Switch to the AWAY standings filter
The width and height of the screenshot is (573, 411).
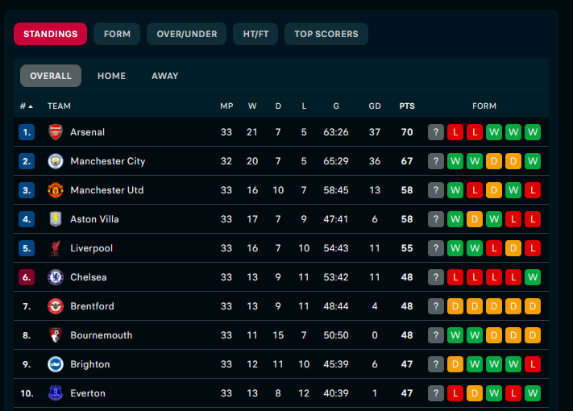click(165, 76)
